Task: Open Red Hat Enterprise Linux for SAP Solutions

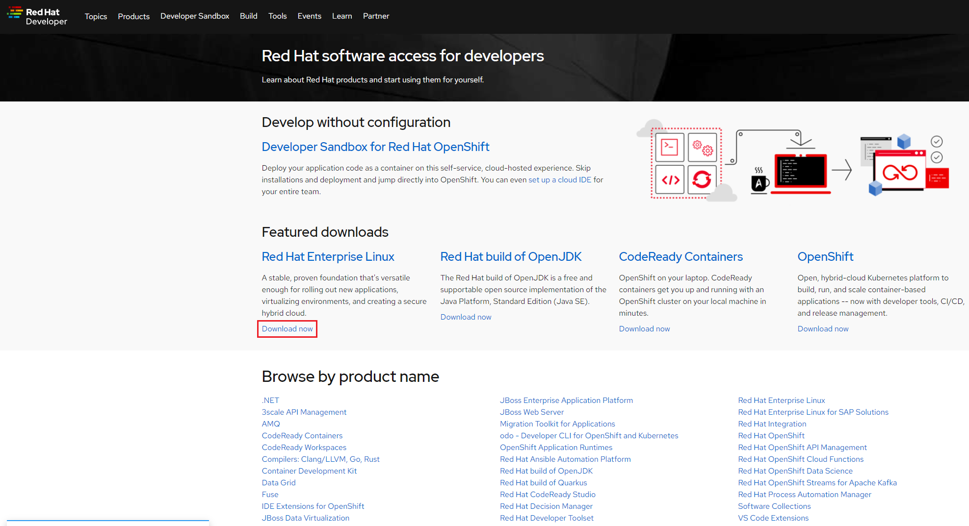Action: 813,412
